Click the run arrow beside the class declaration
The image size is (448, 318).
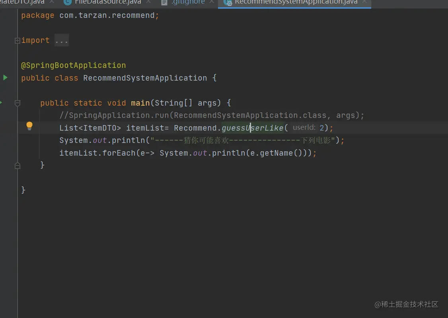point(5,77)
